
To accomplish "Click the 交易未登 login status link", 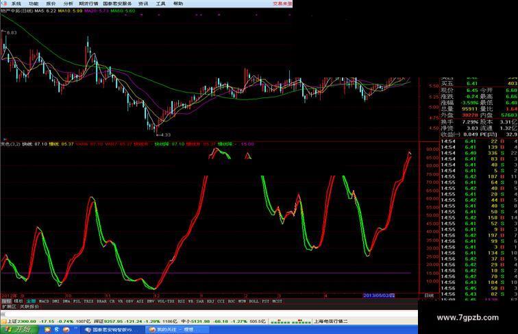I will click(x=282, y=3).
